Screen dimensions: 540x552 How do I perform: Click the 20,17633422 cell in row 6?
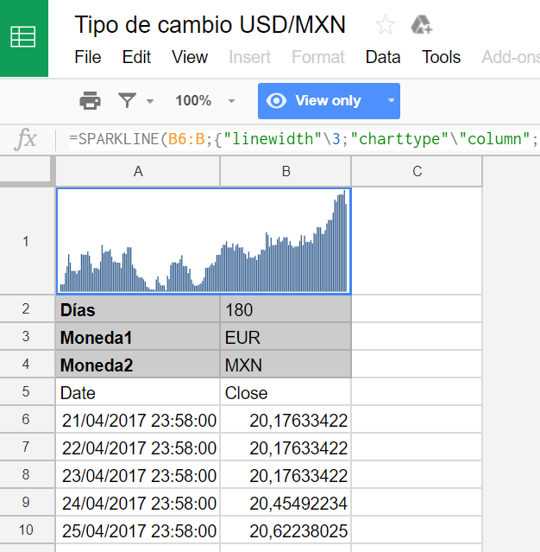coord(286,420)
